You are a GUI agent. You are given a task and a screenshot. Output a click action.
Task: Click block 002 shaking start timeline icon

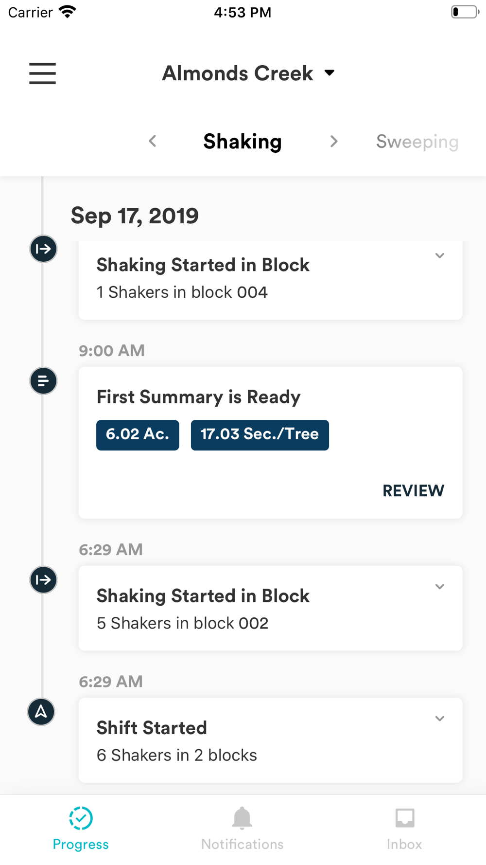(43, 580)
